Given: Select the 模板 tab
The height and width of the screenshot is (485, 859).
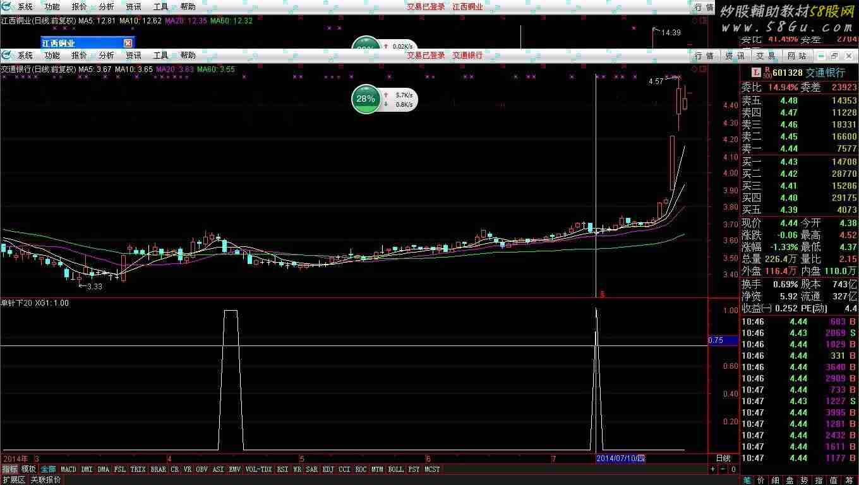Looking at the screenshot, I should pos(28,469).
